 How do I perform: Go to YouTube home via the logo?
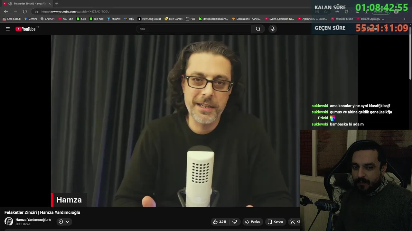coord(25,29)
